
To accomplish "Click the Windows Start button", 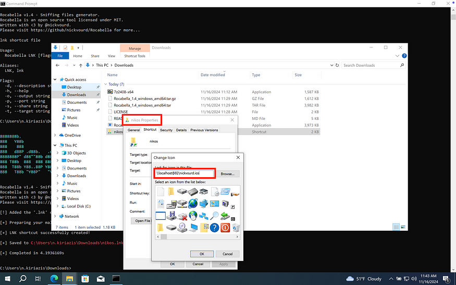I will [x=8, y=279].
